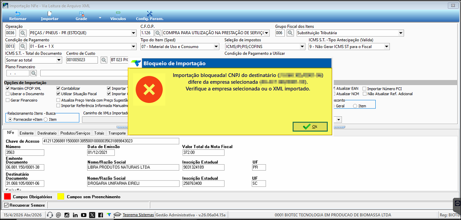Expand Tipo do Item (Sped) dropdown
This screenshot has width=461, height=220.
pyautogui.click(x=216, y=46)
